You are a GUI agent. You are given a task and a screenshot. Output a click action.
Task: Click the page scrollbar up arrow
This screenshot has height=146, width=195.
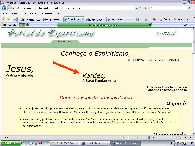pyautogui.click(x=193, y=29)
